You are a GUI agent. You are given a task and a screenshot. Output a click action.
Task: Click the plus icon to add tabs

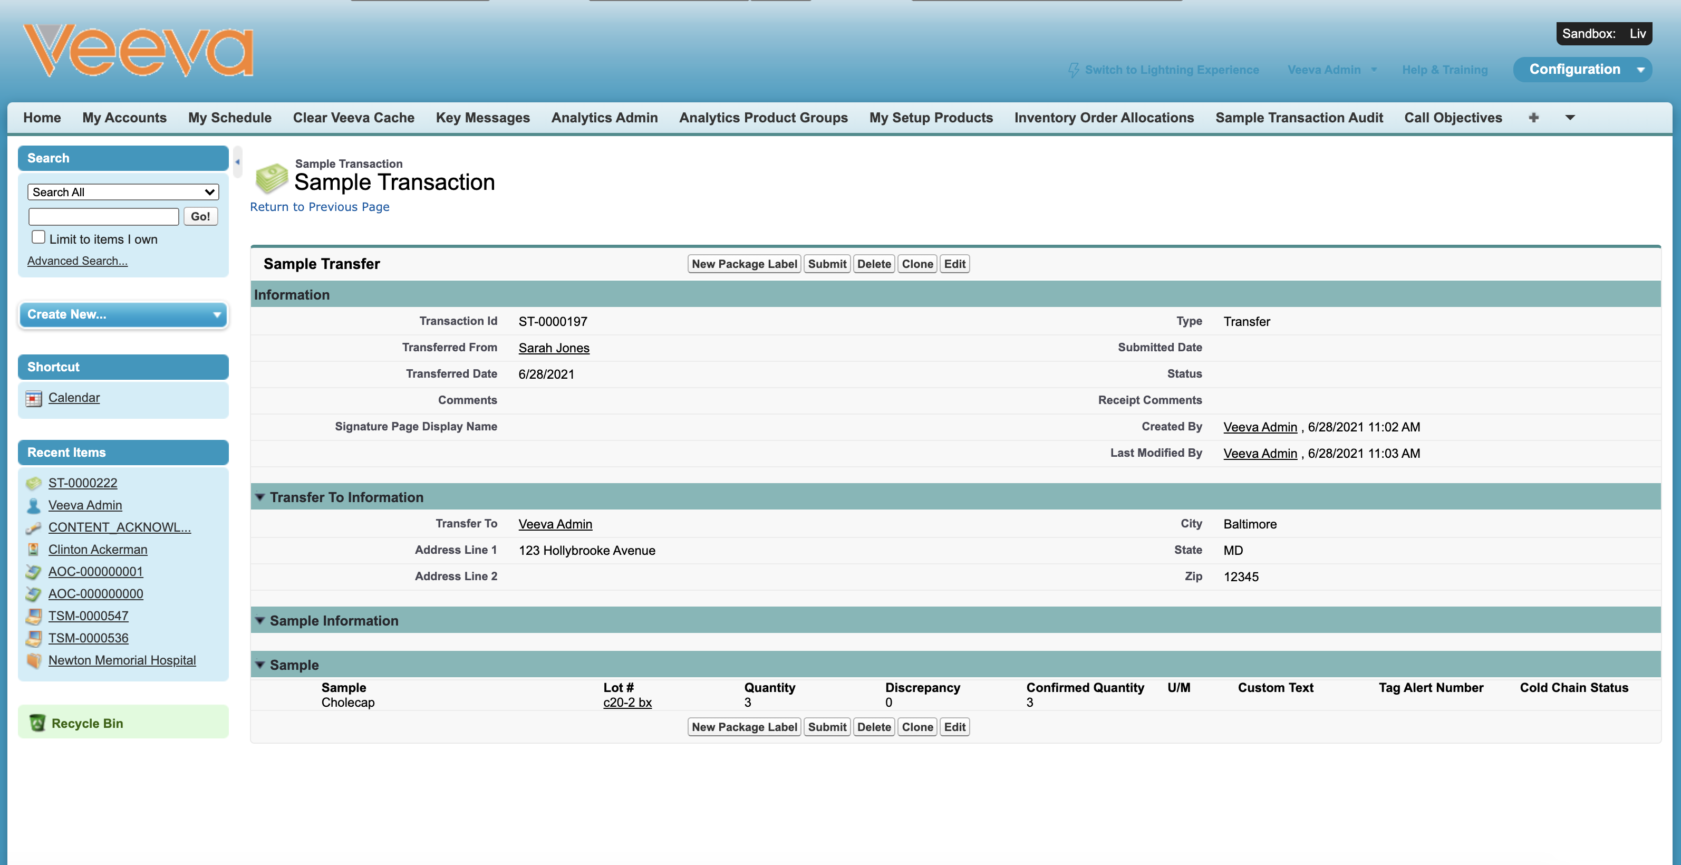(1533, 118)
